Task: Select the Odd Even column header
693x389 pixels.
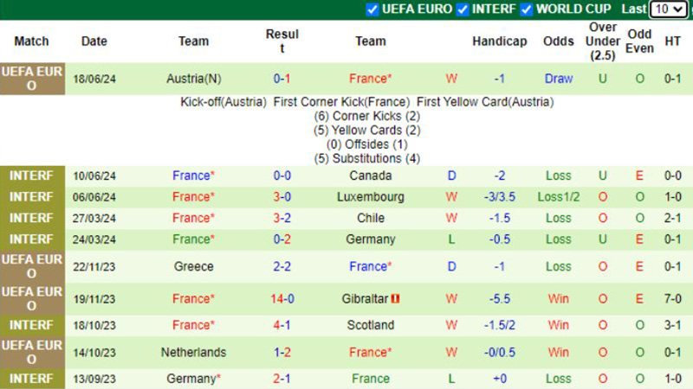Action: point(639,41)
